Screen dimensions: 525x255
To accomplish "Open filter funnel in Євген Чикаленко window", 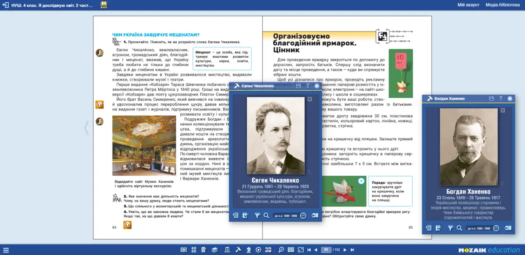I will (x=258, y=215).
